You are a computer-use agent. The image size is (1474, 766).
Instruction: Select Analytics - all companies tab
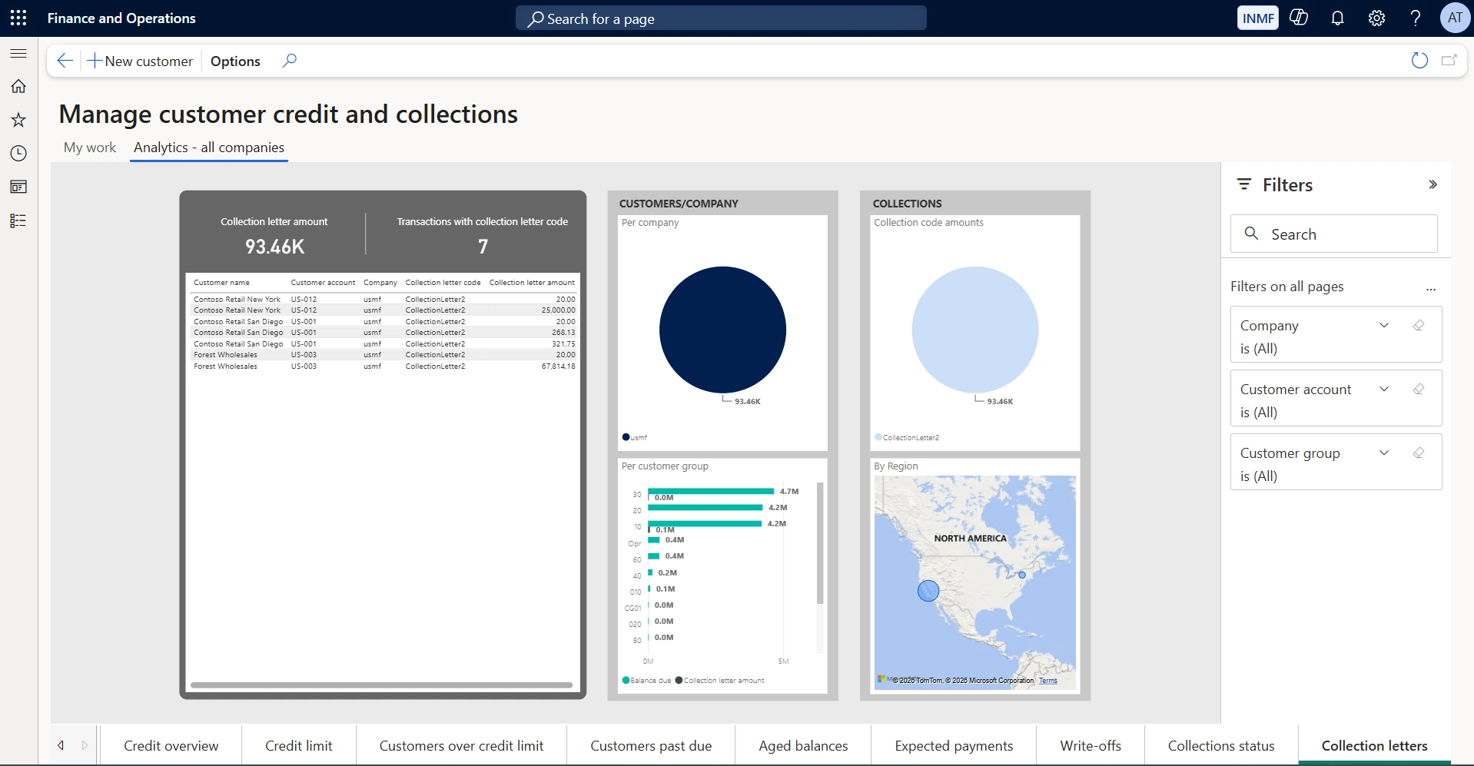click(x=209, y=148)
